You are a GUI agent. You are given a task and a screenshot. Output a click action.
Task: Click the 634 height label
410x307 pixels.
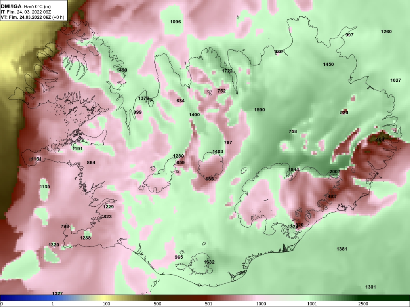coord(180,101)
